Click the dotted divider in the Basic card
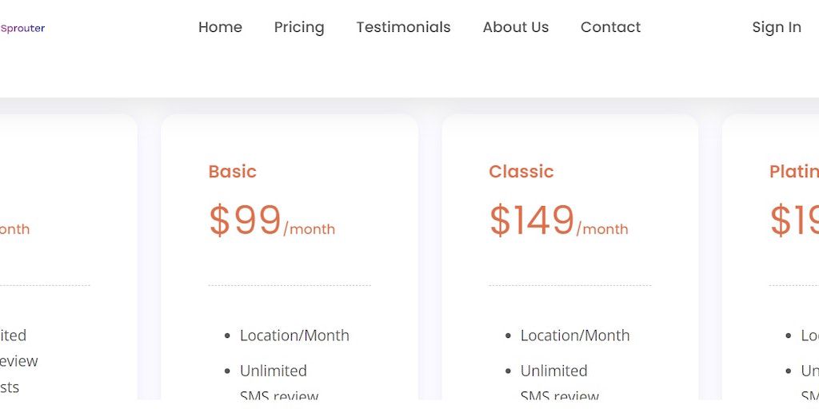The width and height of the screenshot is (819, 409). pos(290,285)
